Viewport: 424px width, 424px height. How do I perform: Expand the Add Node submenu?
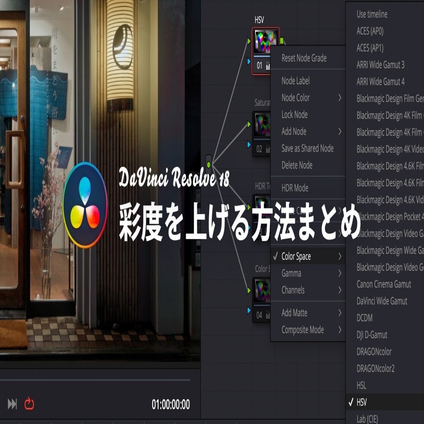pos(293,131)
